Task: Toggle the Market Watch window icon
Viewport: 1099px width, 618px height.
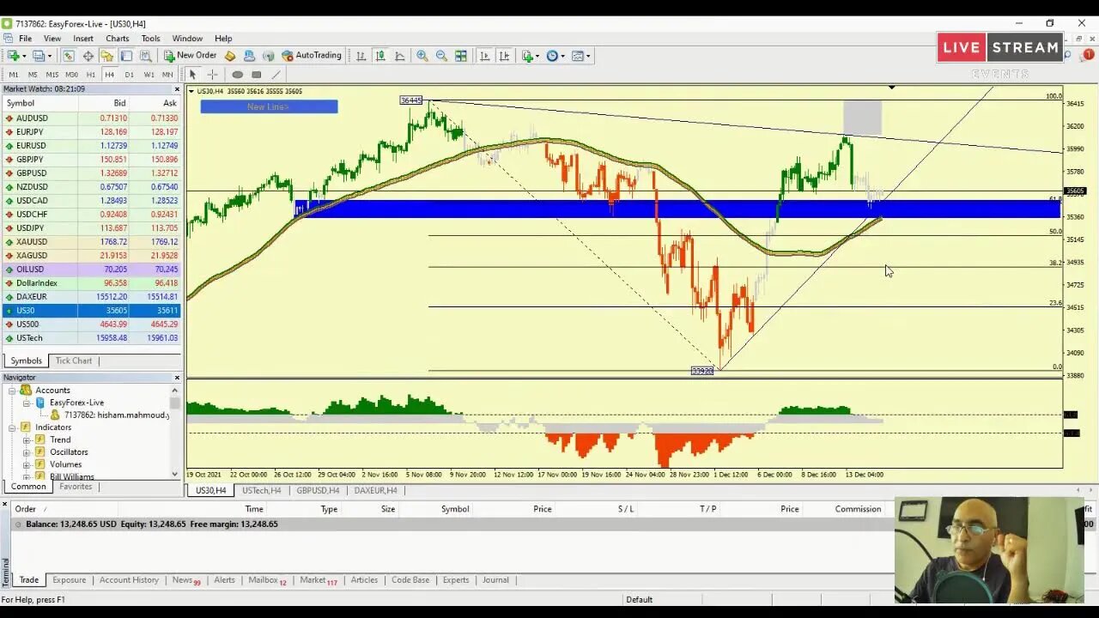Action: (68, 56)
